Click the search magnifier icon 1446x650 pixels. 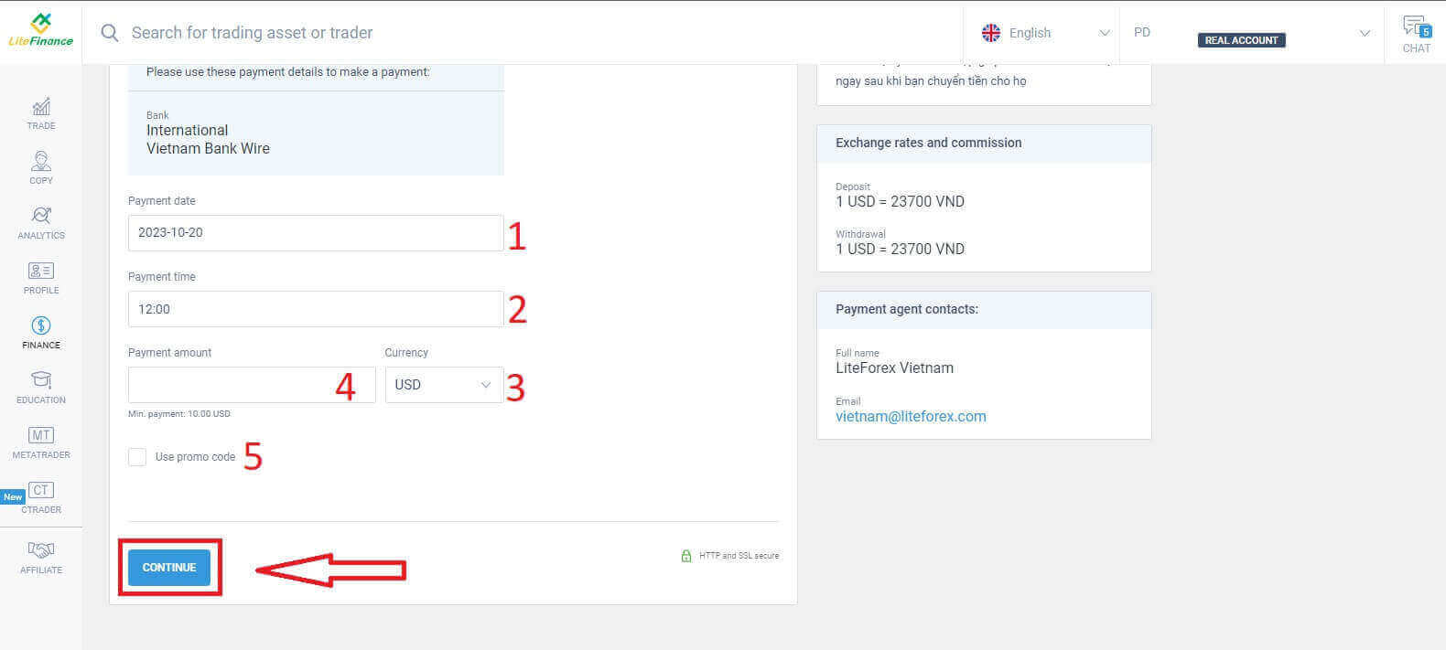click(110, 33)
